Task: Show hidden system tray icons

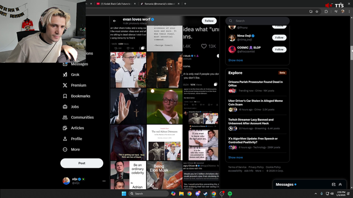Action: (315, 194)
